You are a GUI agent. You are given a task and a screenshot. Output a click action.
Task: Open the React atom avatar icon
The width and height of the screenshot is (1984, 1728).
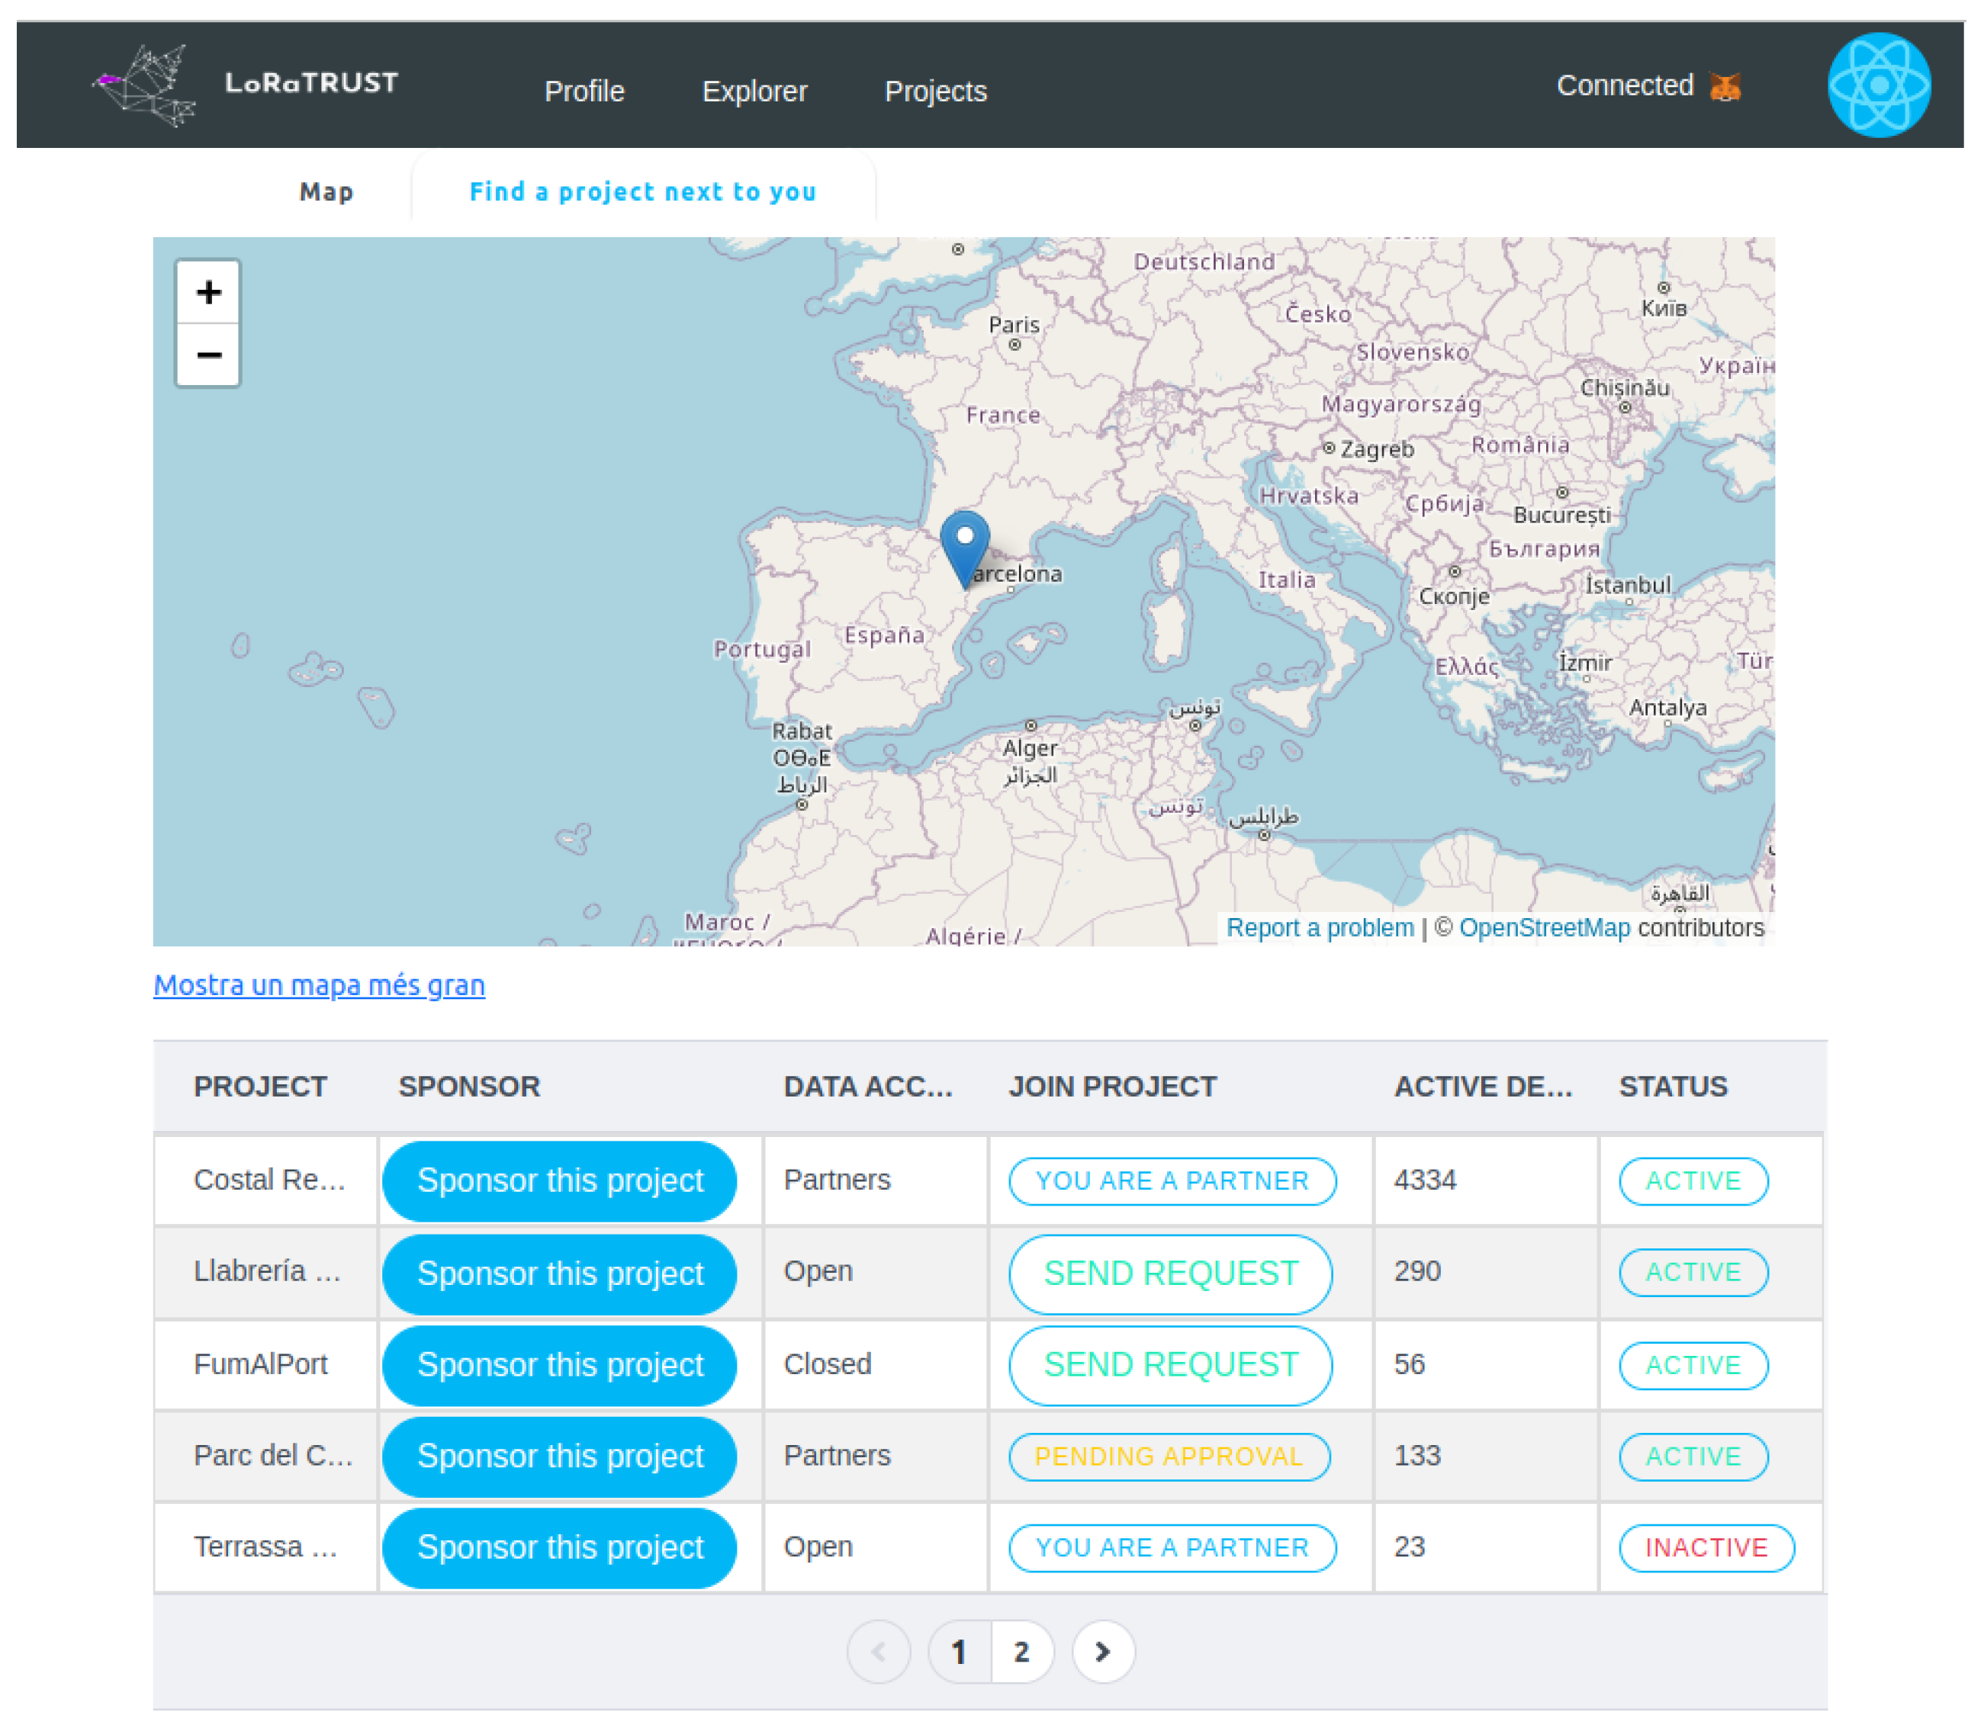(x=1879, y=85)
